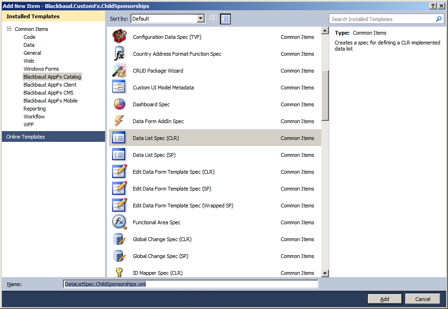Viewport: 448px width, 309px height.
Task: Open the context help question mark button
Action: tap(433, 6)
